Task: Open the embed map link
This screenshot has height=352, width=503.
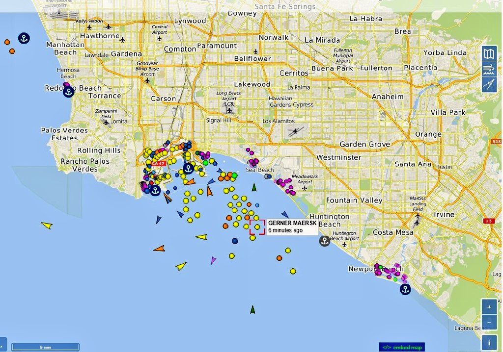Action: tap(402, 347)
